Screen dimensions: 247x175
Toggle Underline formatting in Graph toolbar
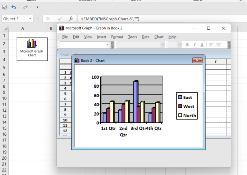click(x=202, y=45)
